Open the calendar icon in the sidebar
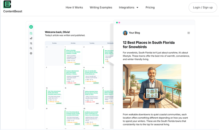This screenshot has height=130, width=219. 31,33
